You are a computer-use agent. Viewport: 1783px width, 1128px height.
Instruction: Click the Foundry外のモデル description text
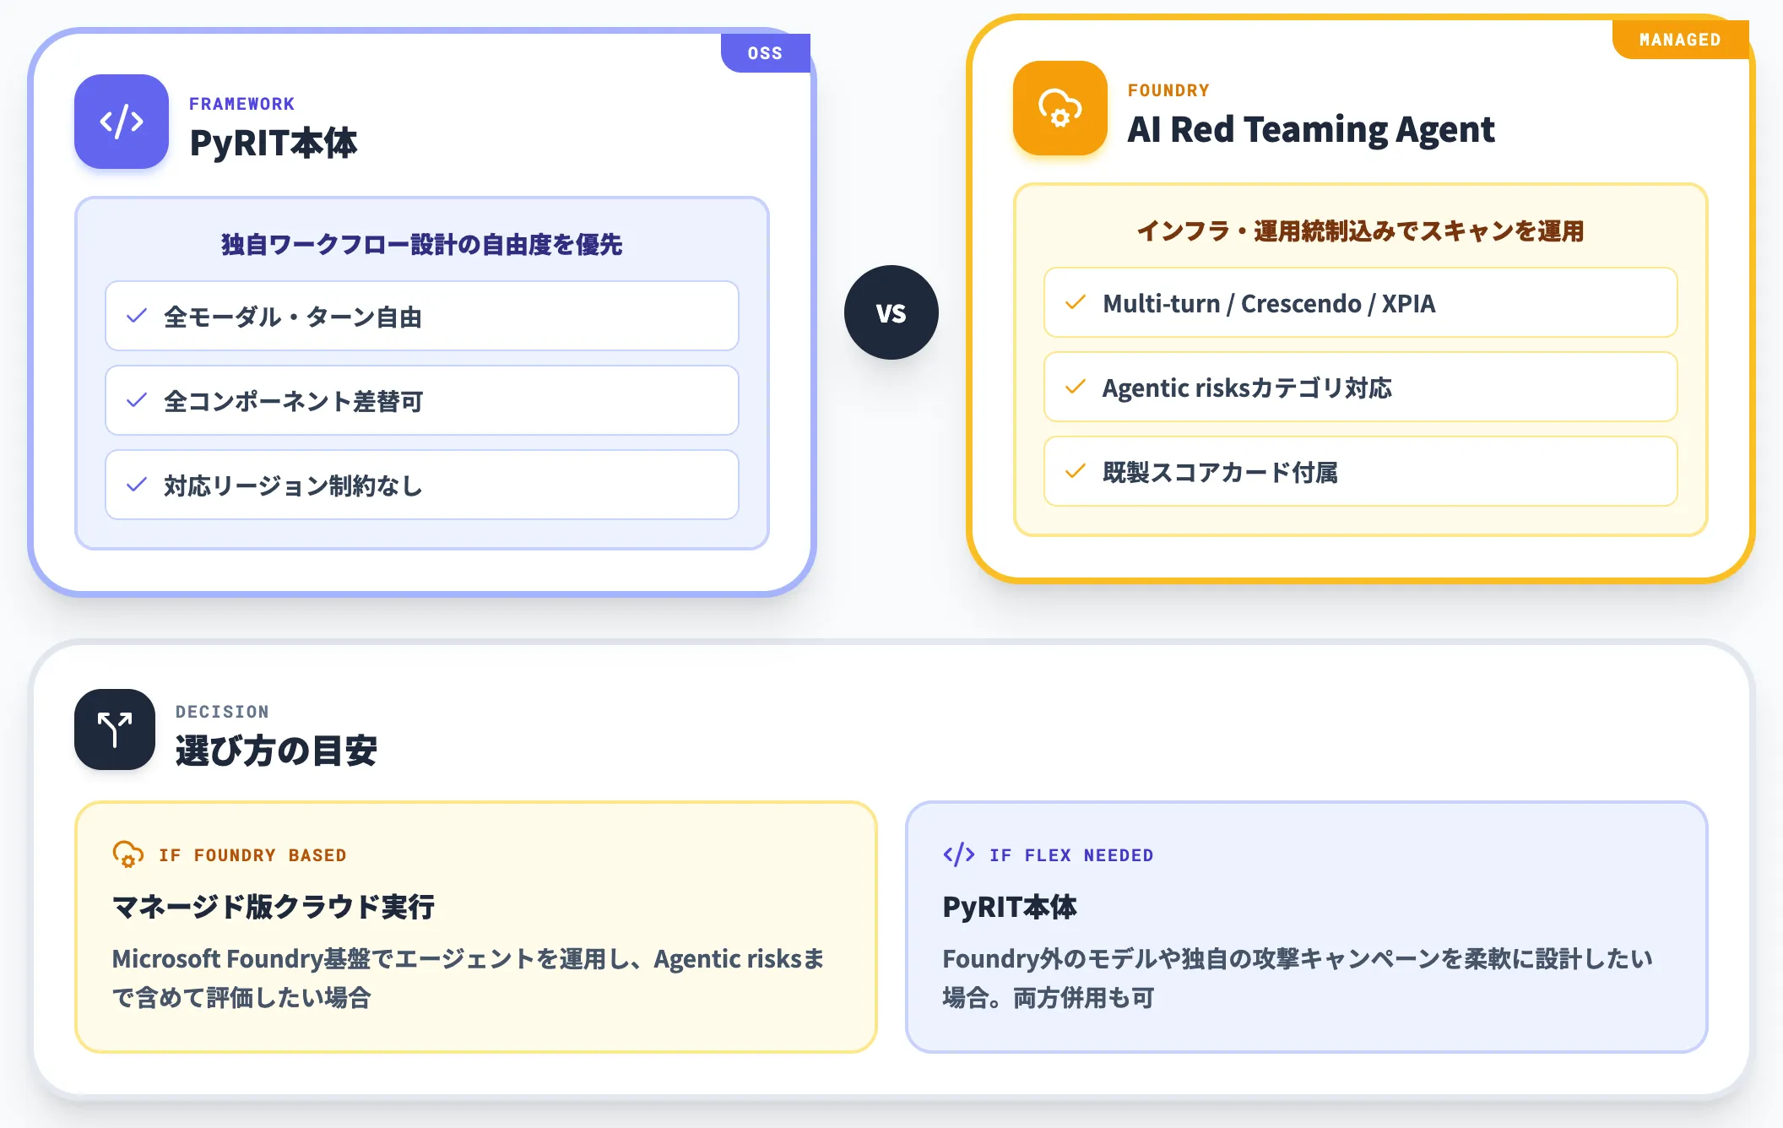(1298, 978)
